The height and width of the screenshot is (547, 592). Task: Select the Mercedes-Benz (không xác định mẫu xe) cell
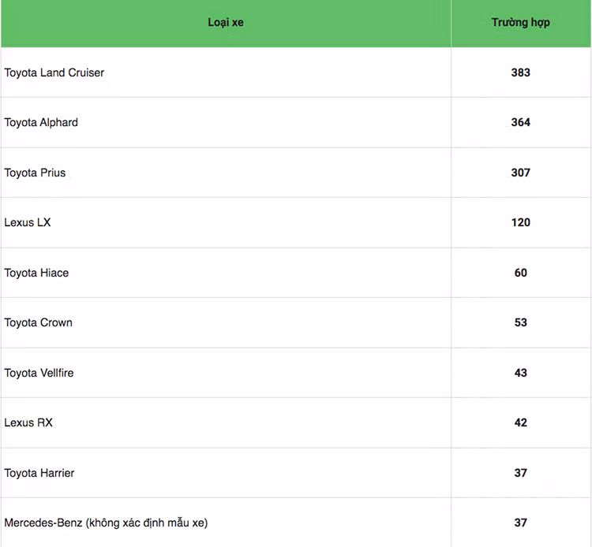click(x=106, y=523)
